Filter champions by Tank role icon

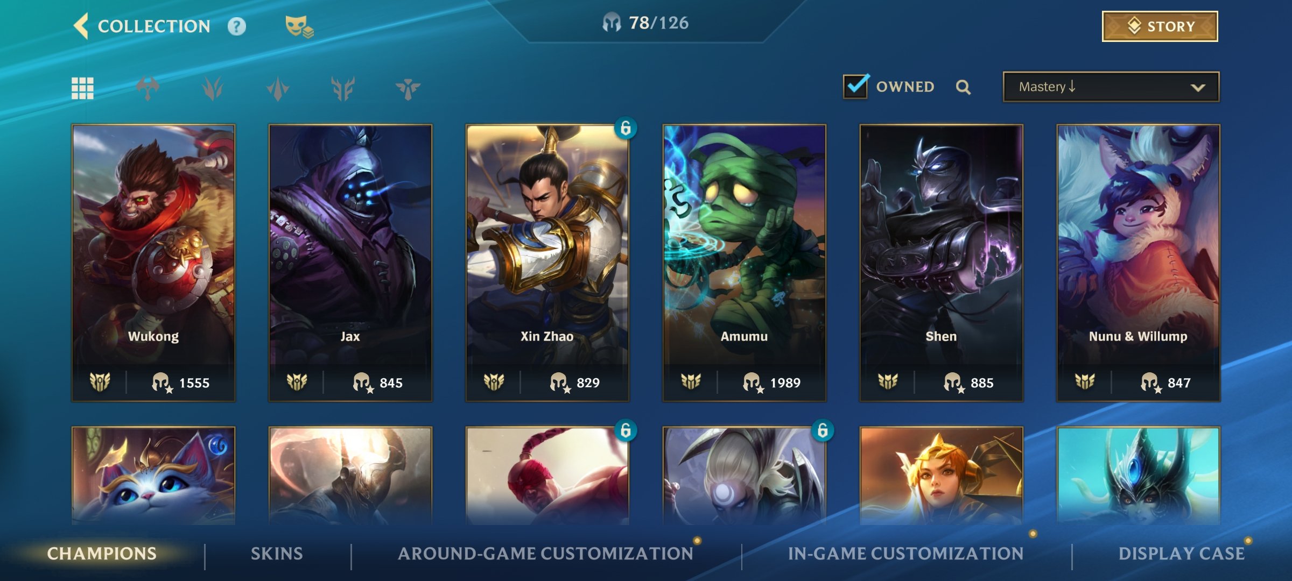coord(343,88)
